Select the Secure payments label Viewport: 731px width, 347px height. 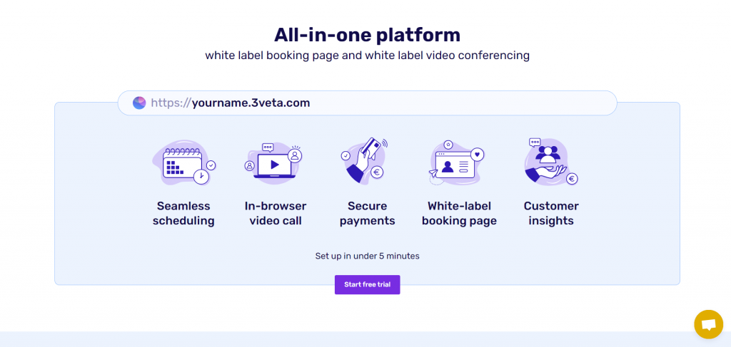click(x=368, y=213)
